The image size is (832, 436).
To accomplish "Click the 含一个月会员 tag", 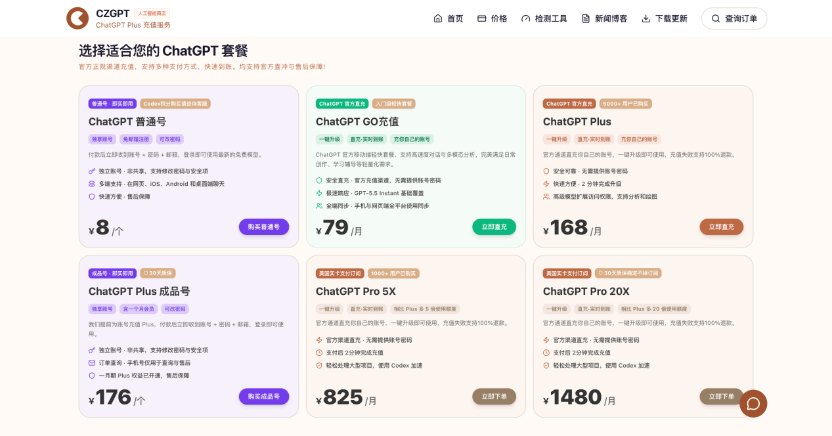I will click(139, 309).
